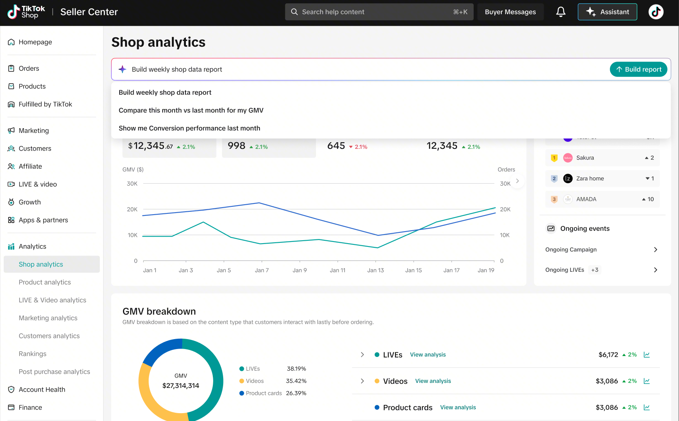Viewport: 679px width, 421px height.
Task: Click View analysis for Product cards
Action: pyautogui.click(x=458, y=408)
